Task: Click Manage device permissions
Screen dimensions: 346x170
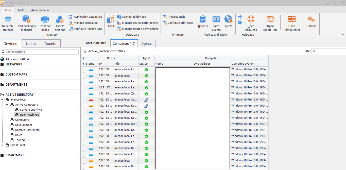Action: pyautogui.click(x=140, y=23)
